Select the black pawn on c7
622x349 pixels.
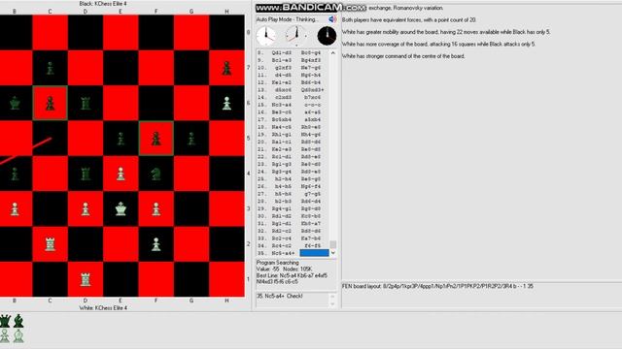50,68
